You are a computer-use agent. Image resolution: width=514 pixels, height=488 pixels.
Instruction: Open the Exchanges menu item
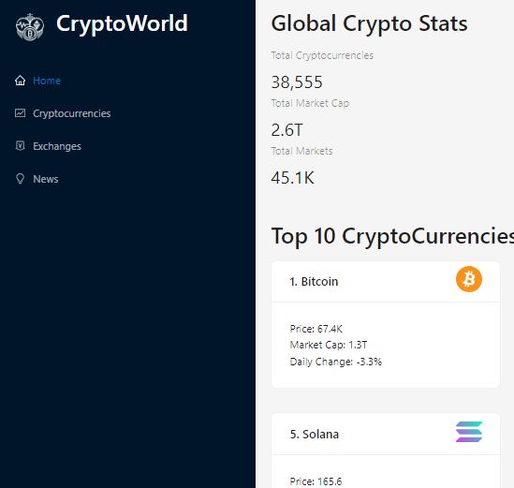57,146
